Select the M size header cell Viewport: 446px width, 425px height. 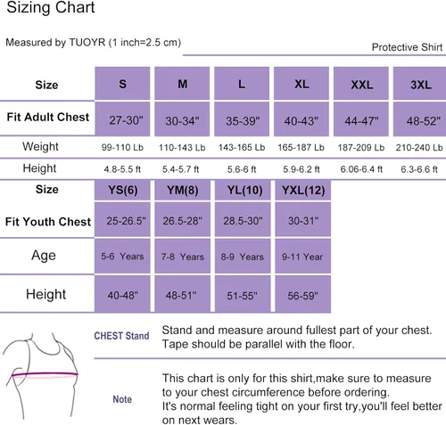point(182,84)
